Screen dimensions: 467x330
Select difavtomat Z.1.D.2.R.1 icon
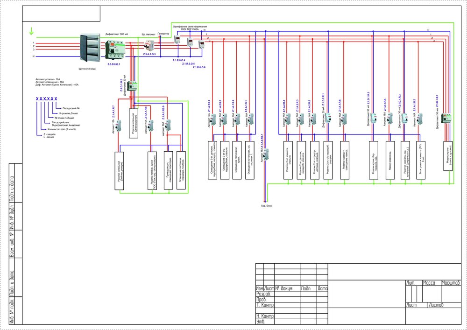[328, 118]
